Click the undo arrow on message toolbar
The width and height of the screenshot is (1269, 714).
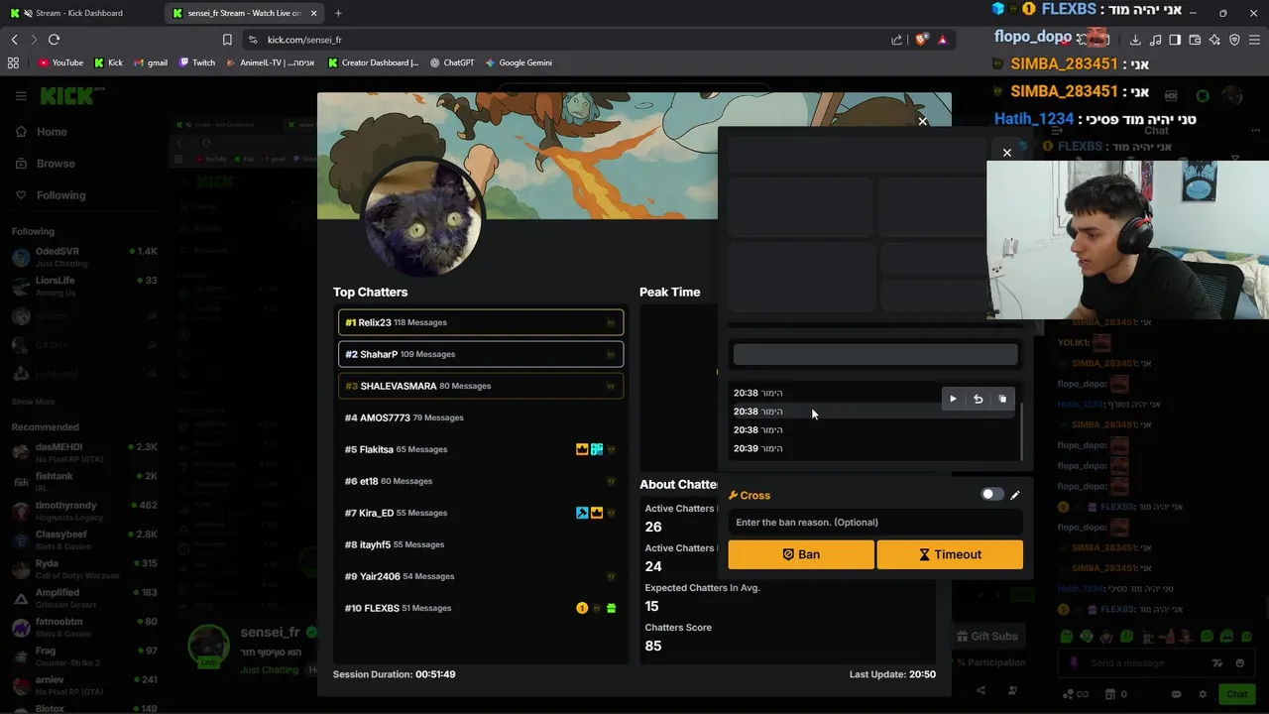coord(978,399)
